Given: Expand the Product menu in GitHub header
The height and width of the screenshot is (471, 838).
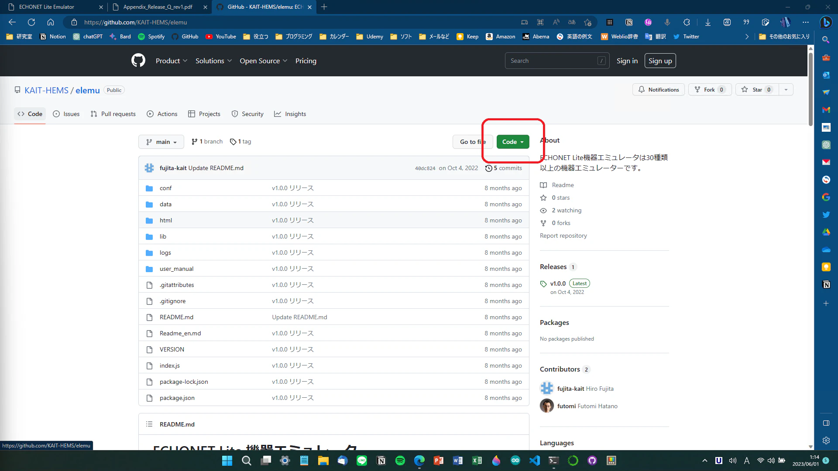Looking at the screenshot, I should coord(172,61).
